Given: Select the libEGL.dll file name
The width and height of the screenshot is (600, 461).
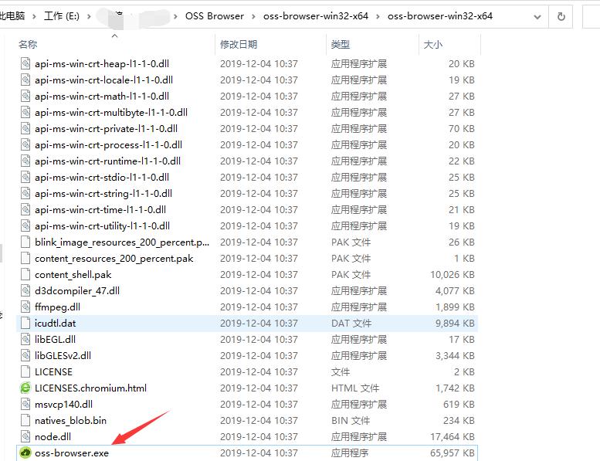Looking at the screenshot, I should coord(55,339).
